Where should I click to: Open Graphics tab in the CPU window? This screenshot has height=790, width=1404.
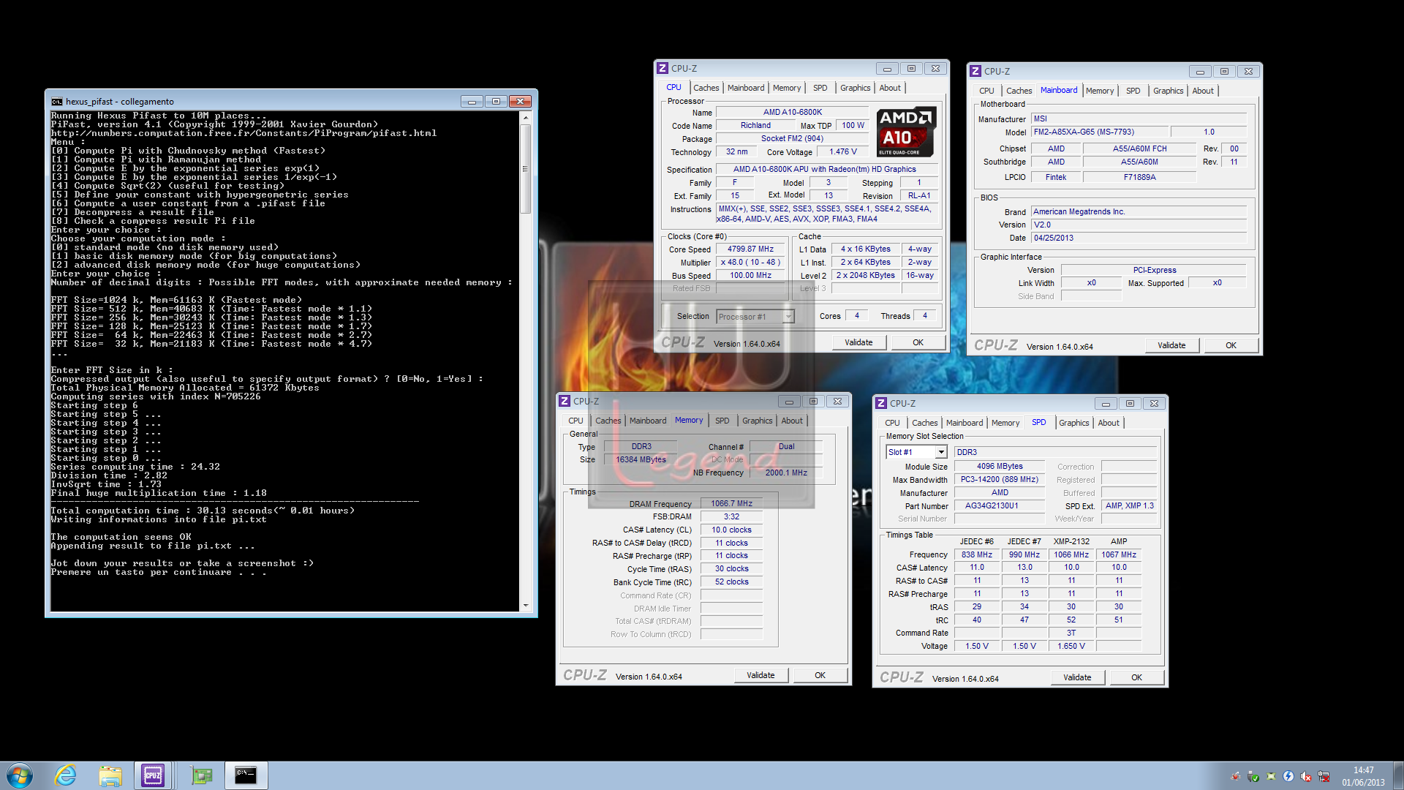pyautogui.click(x=855, y=88)
